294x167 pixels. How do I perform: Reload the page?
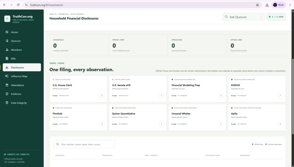tap(18, 5)
